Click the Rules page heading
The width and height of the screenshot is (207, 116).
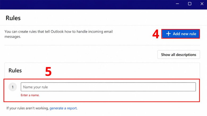[x=13, y=18]
